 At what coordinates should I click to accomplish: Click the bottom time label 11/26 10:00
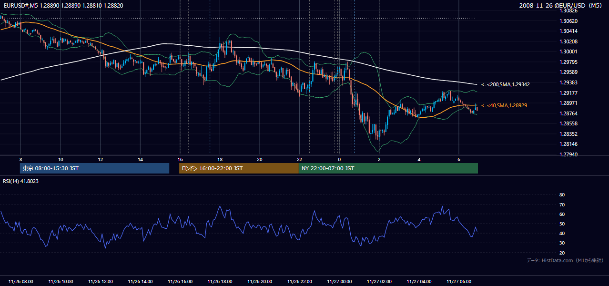click(x=61, y=282)
